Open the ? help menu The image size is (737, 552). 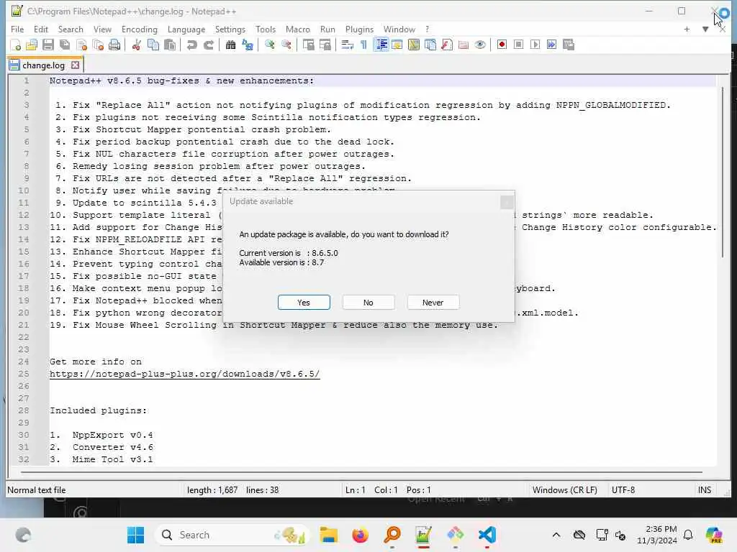tap(428, 29)
